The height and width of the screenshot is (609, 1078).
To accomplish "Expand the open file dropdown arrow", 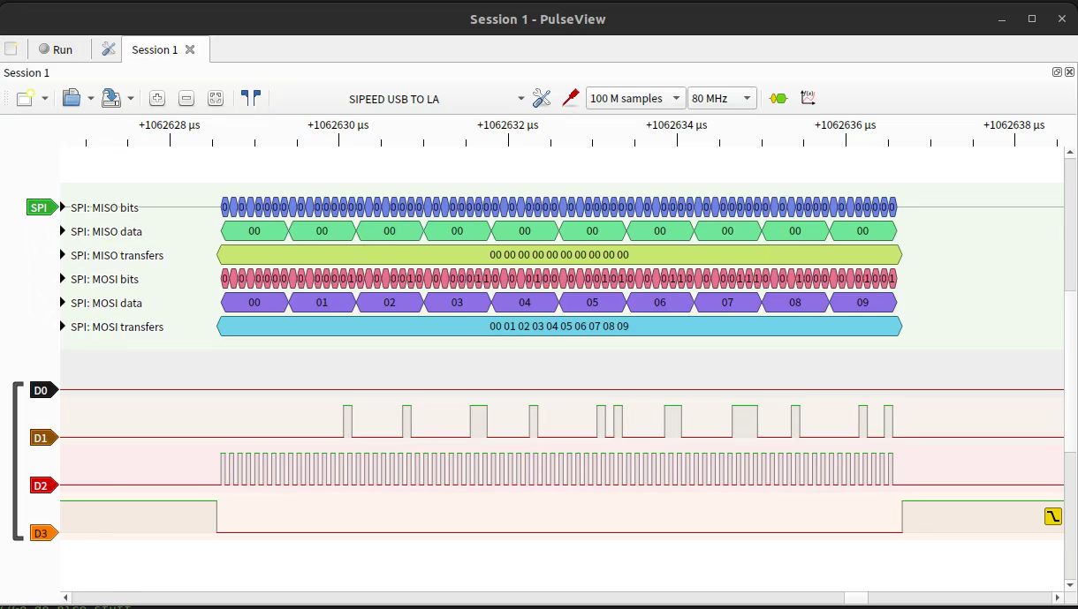I will pyautogui.click(x=91, y=99).
